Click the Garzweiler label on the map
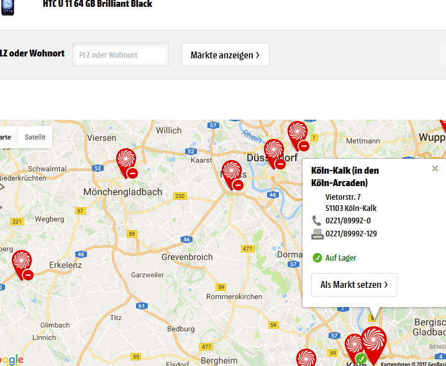This screenshot has height=366, width=446. (x=147, y=275)
